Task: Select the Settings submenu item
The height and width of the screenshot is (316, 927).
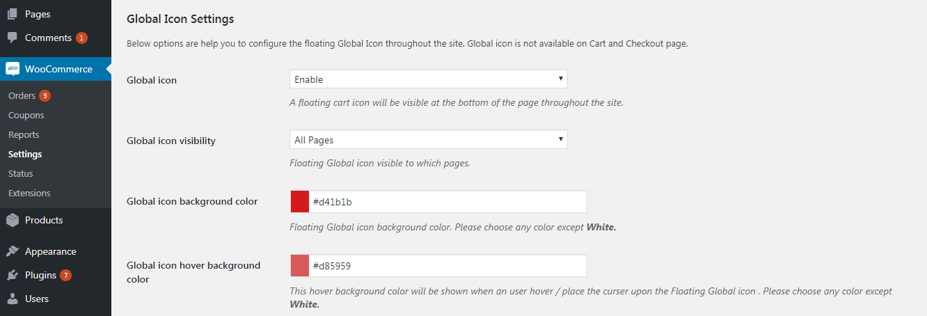Action: click(x=25, y=155)
